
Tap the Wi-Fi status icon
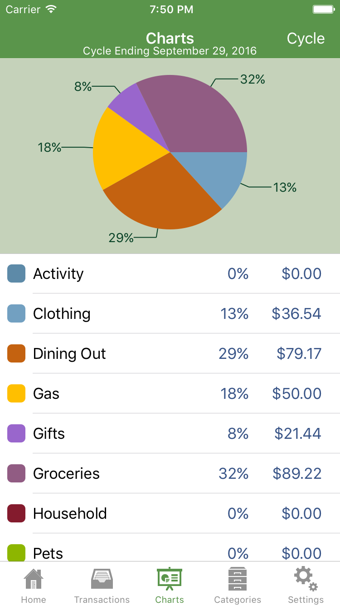coord(51,10)
